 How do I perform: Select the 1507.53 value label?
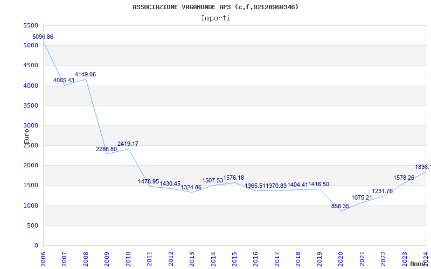212,180
